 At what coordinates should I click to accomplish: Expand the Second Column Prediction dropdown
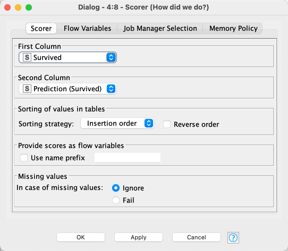point(67,89)
